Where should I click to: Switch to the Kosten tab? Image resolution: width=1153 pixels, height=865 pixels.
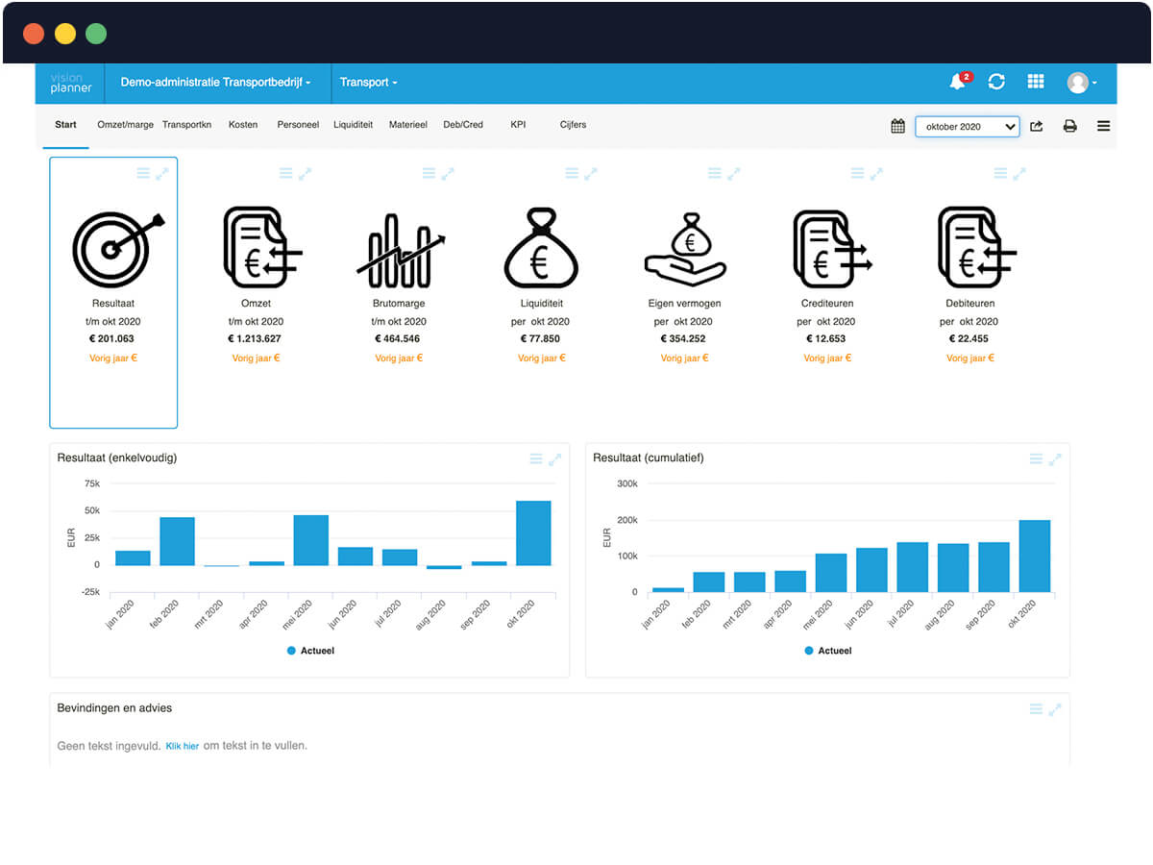243,125
